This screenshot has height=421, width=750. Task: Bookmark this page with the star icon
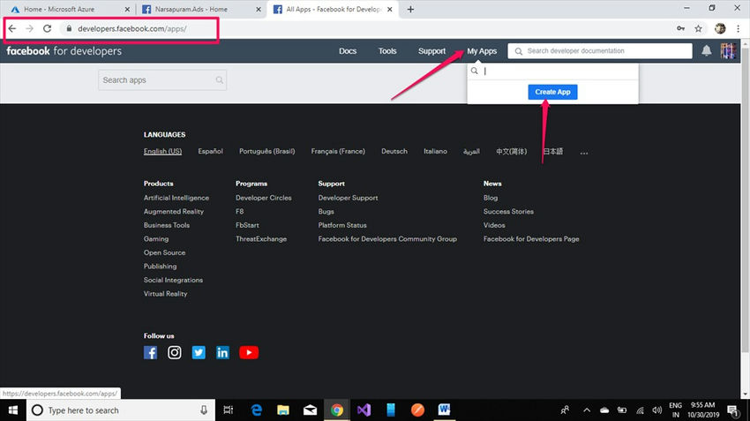tap(698, 29)
